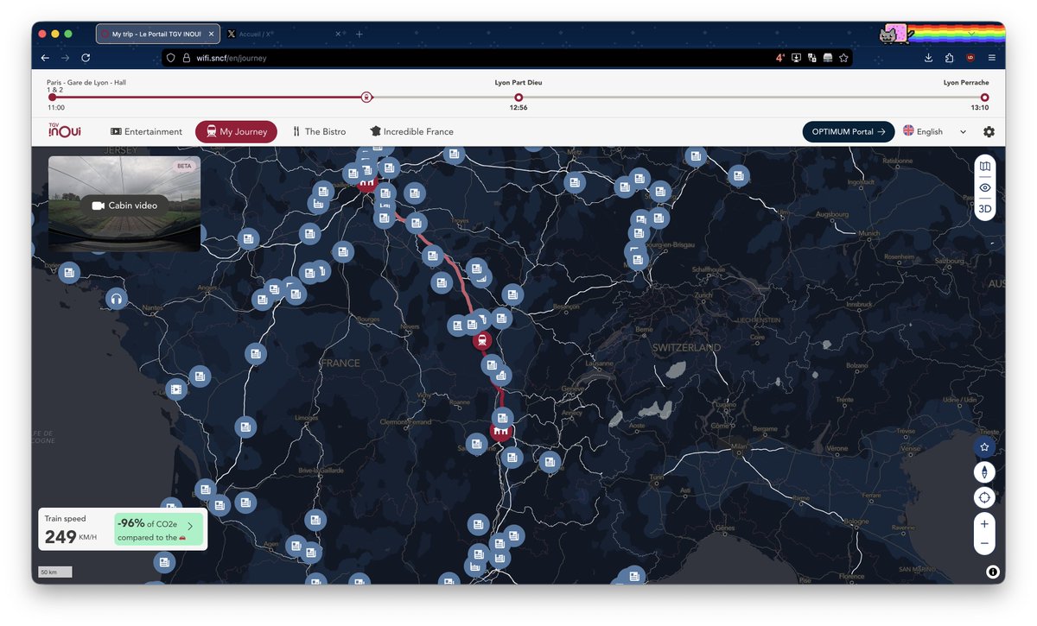Select the Lyon Part Dieu stop on timeline
This screenshot has height=626, width=1037.
click(x=518, y=98)
